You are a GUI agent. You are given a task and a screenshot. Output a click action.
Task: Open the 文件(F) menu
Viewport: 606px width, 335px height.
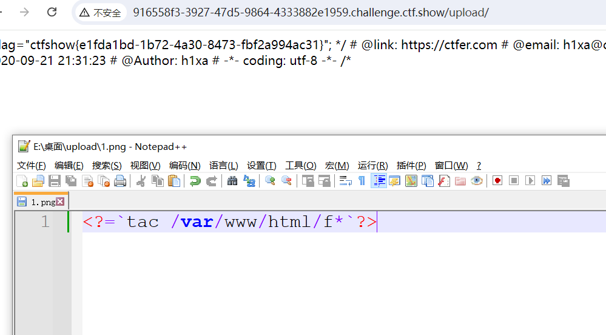[32, 166]
